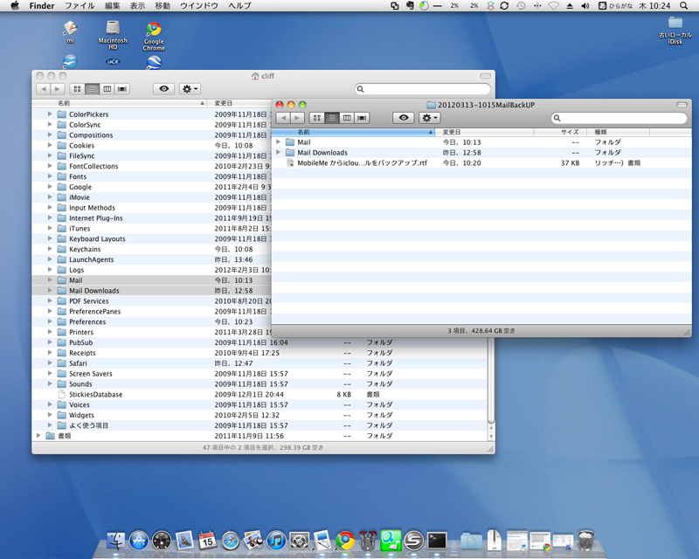Viewport: 699px width, 559px height.
Task: Launch iTunes from the Dock
Action: coord(274,542)
